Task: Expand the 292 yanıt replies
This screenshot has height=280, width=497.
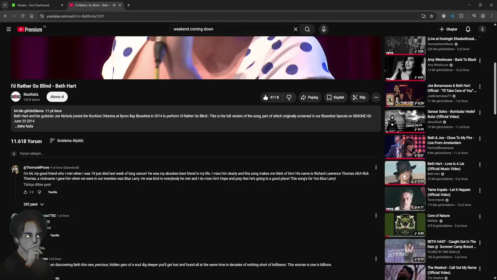Action: point(34,204)
